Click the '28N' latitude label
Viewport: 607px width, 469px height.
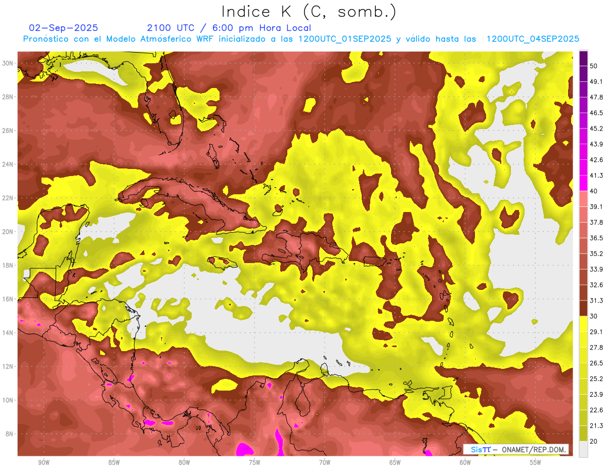(8, 97)
